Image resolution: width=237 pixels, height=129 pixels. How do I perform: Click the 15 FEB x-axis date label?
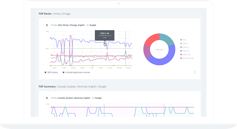click(110, 68)
